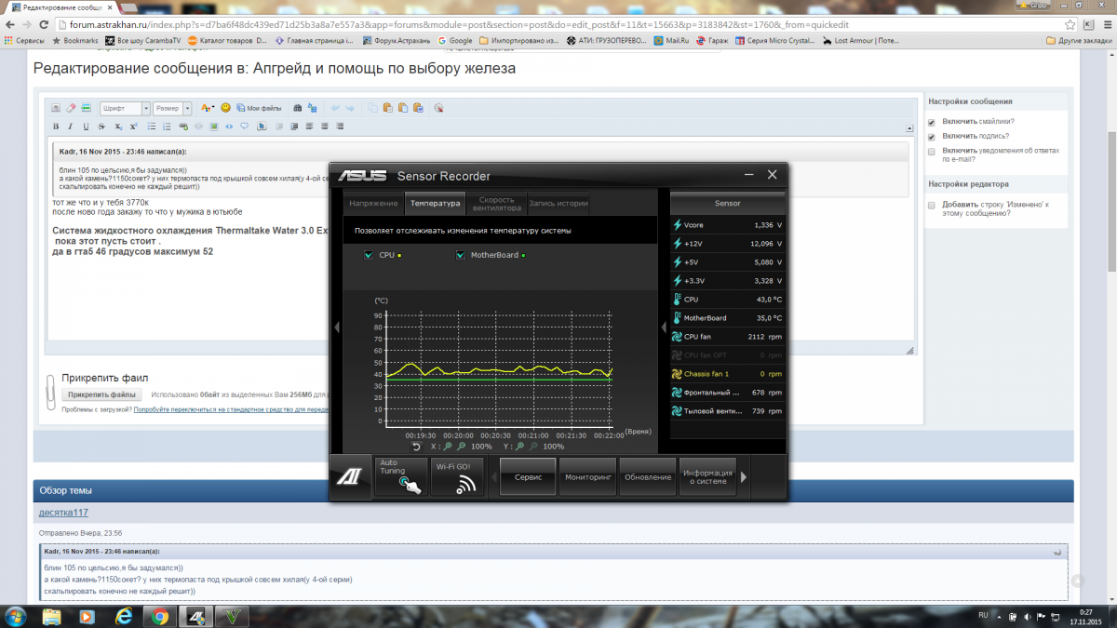Reset the graph zoom in Sensor Recorder
This screenshot has width=1117, height=628.
(x=418, y=446)
